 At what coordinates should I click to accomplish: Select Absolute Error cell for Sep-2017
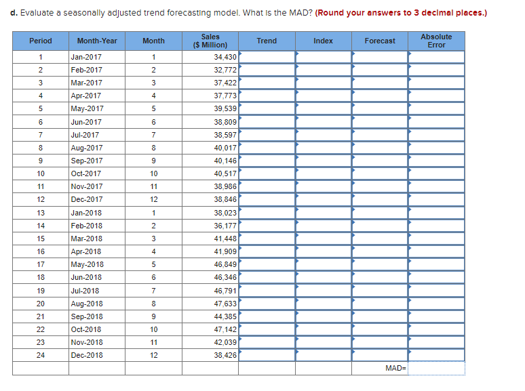(437, 161)
